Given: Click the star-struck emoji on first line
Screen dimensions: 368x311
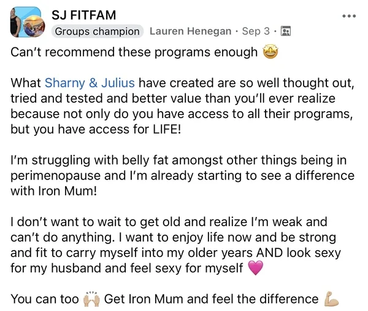Looking at the screenshot, I should 269,52.
